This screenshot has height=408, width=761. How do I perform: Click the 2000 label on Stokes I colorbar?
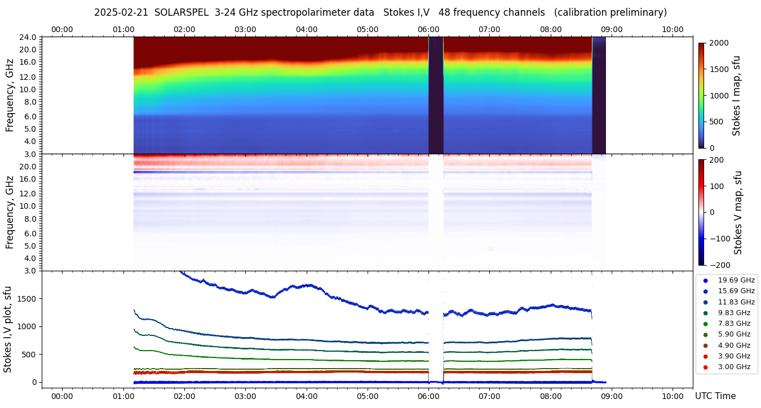click(718, 43)
